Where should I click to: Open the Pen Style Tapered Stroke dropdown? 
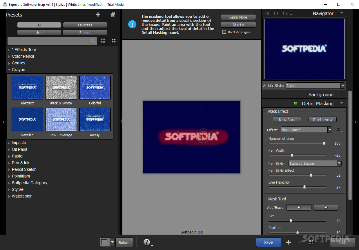pyautogui.click(x=339, y=164)
